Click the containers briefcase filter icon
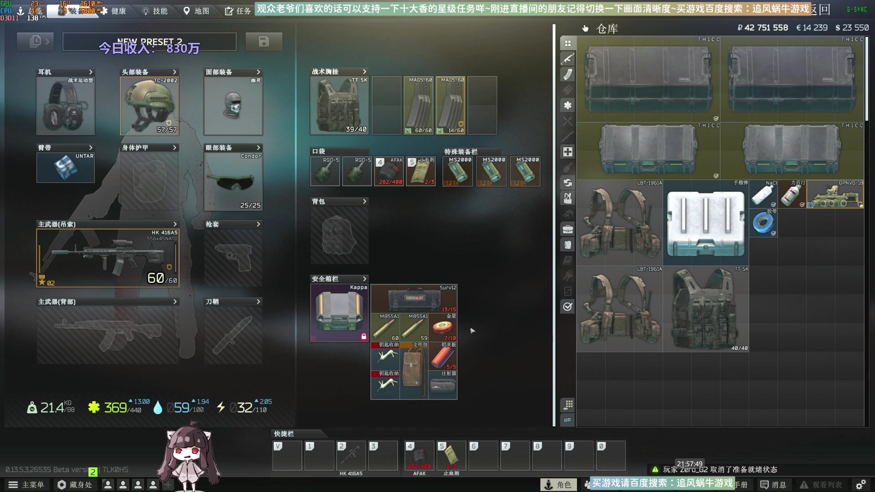 567,229
